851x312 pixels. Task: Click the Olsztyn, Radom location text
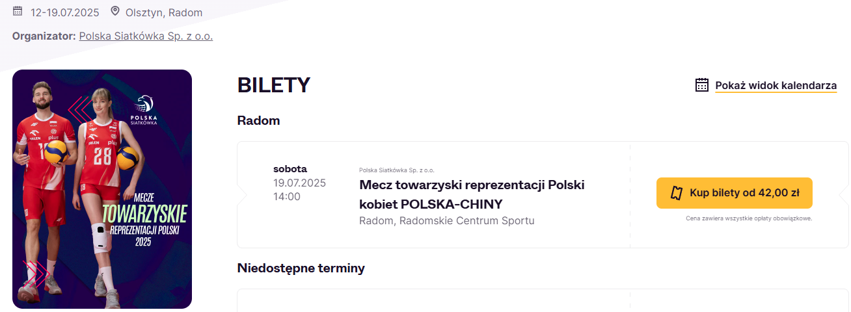point(164,12)
